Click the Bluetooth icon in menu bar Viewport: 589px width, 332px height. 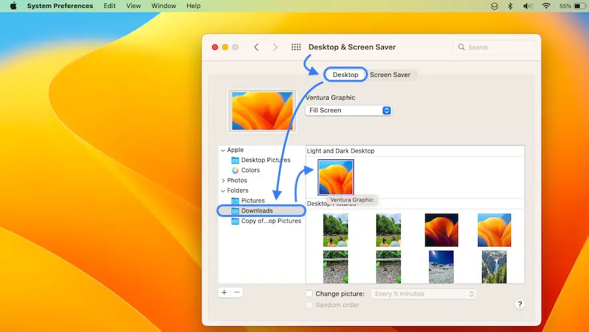pyautogui.click(x=510, y=6)
